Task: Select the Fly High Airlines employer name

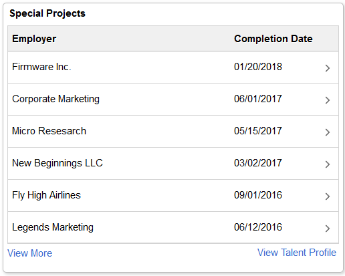Action: tap(46, 195)
